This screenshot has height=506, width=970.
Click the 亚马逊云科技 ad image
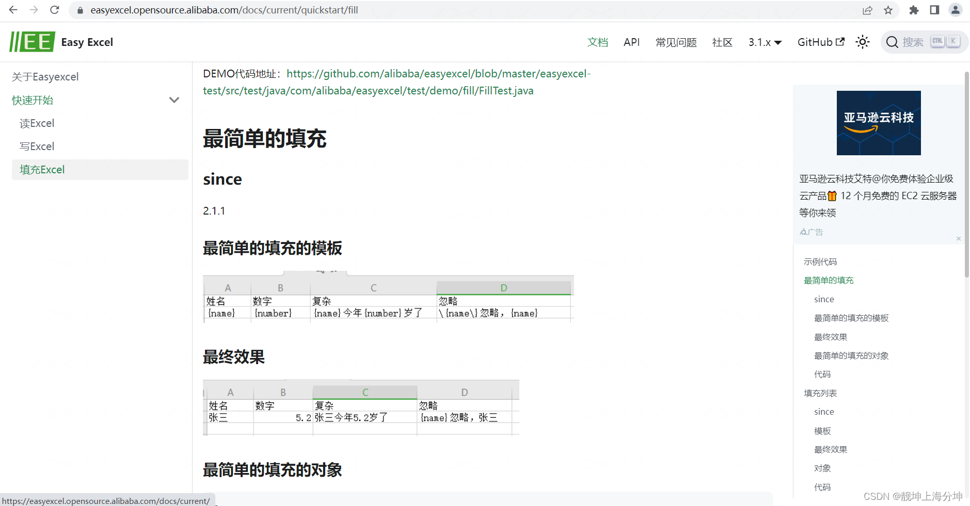click(879, 123)
